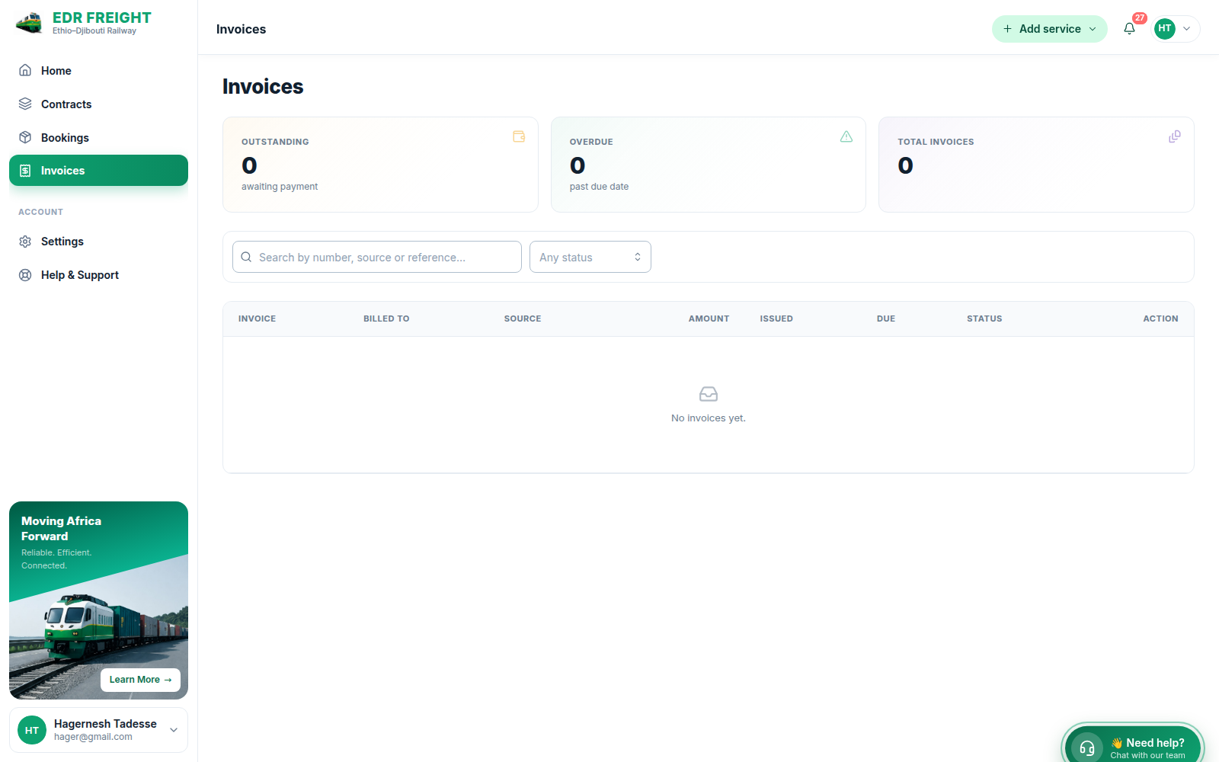Open the Need help? chat widget

click(1133, 744)
